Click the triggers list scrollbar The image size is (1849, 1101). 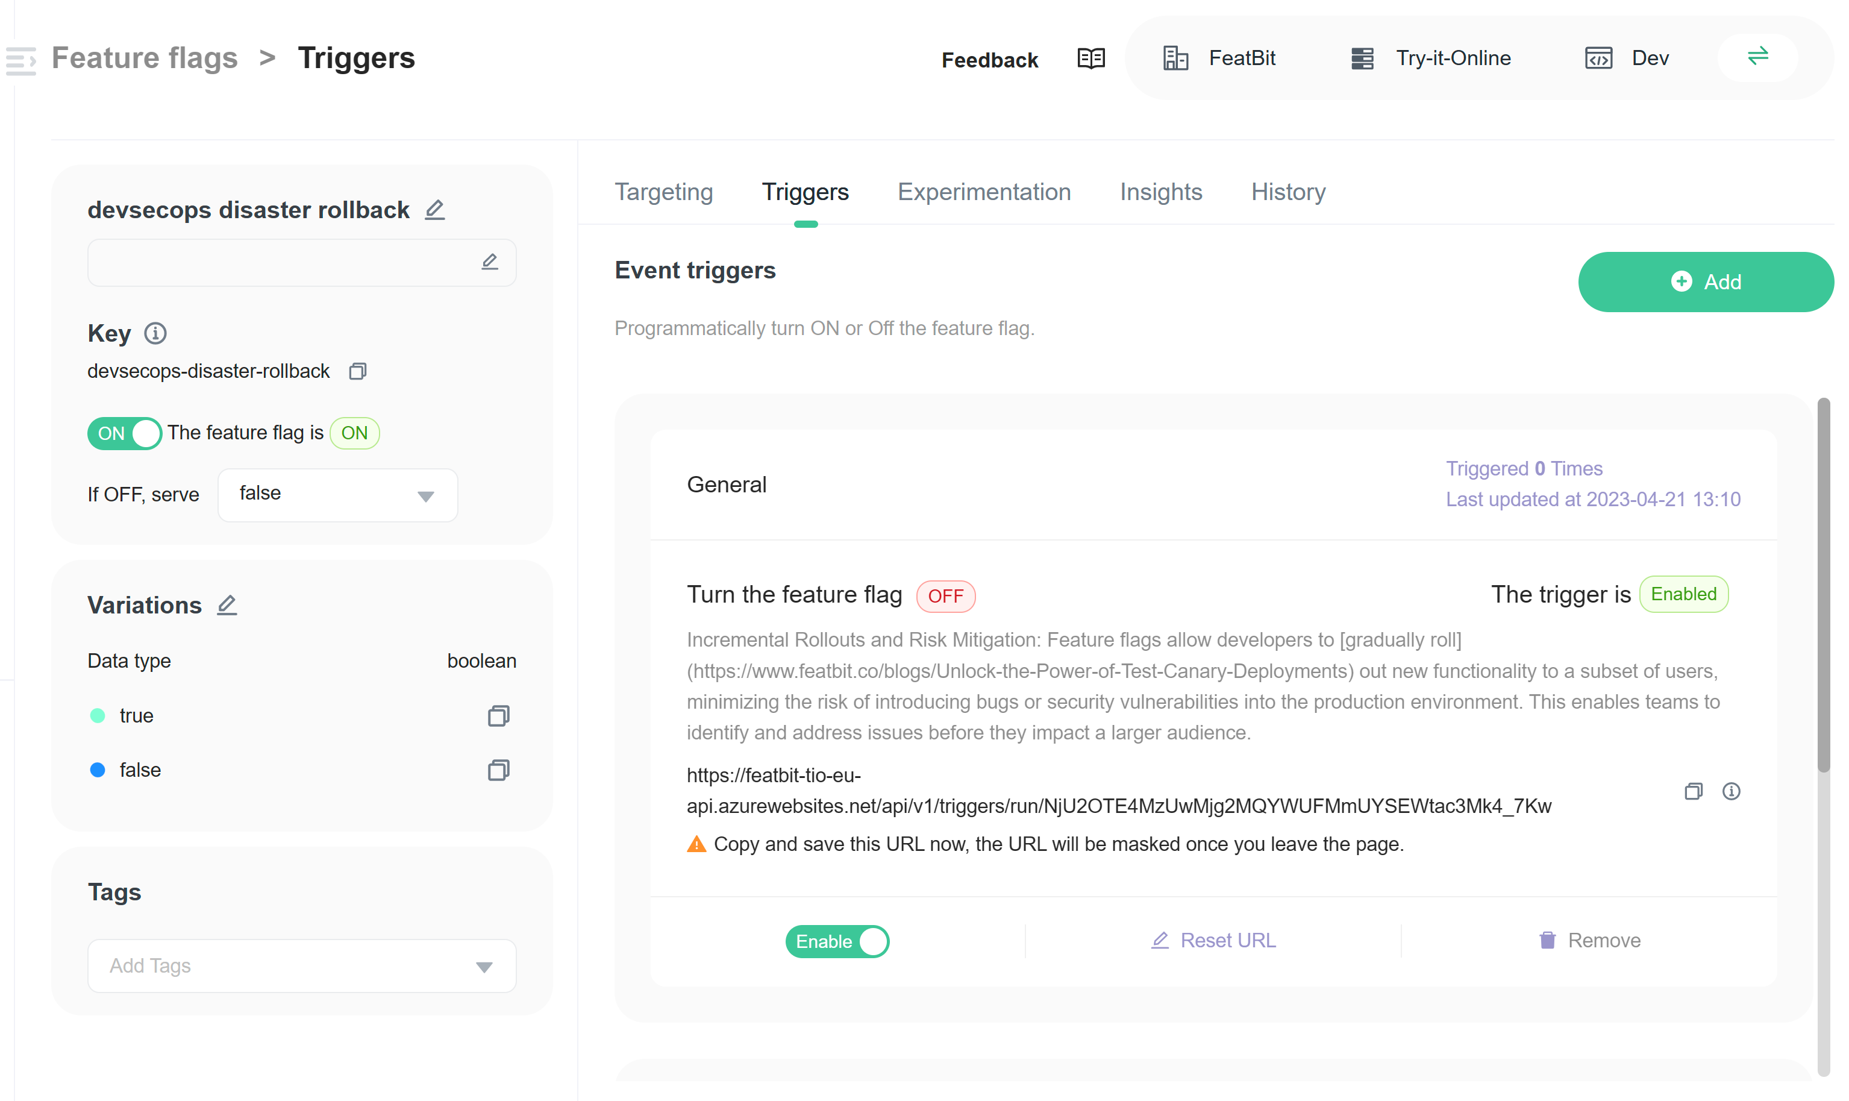pos(1823,585)
